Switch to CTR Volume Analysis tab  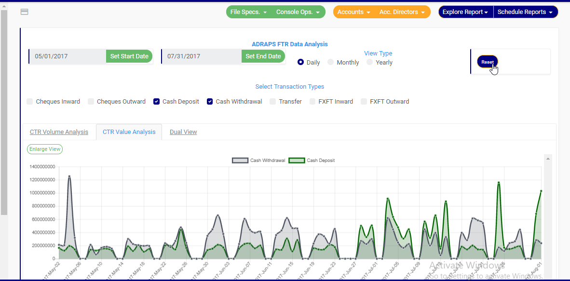point(59,132)
